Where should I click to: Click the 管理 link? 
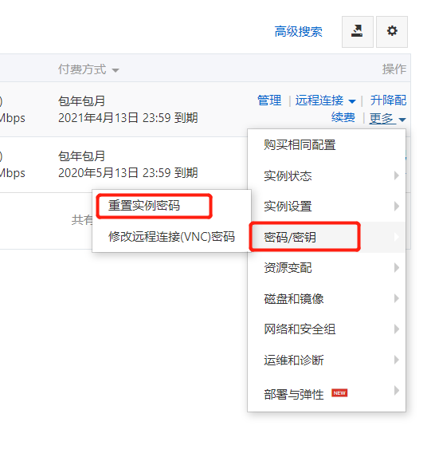coord(269,100)
